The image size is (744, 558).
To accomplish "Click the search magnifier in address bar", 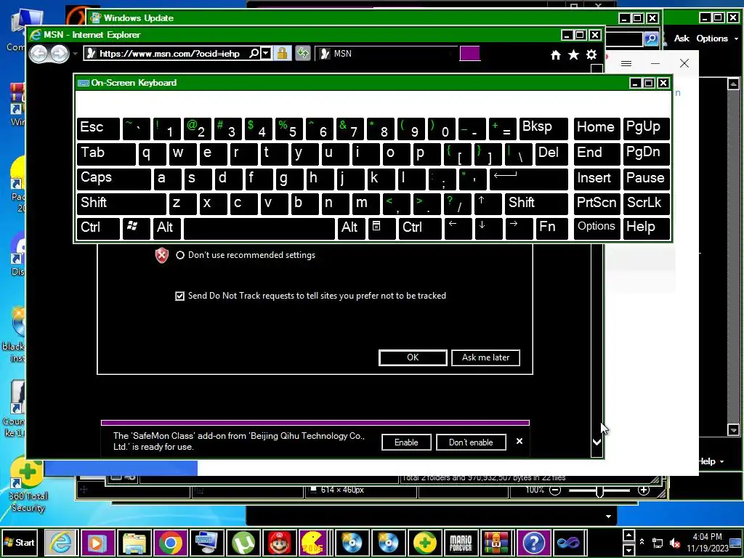I will point(254,53).
